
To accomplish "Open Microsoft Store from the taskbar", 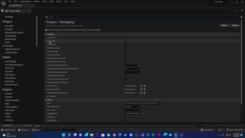I will (103, 135).
